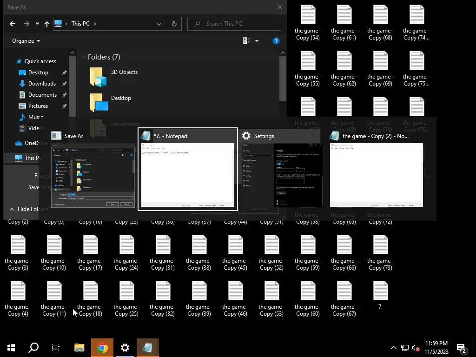Select file the game - Copy (38)
The width and height of the screenshot is (476, 357).
(199, 253)
